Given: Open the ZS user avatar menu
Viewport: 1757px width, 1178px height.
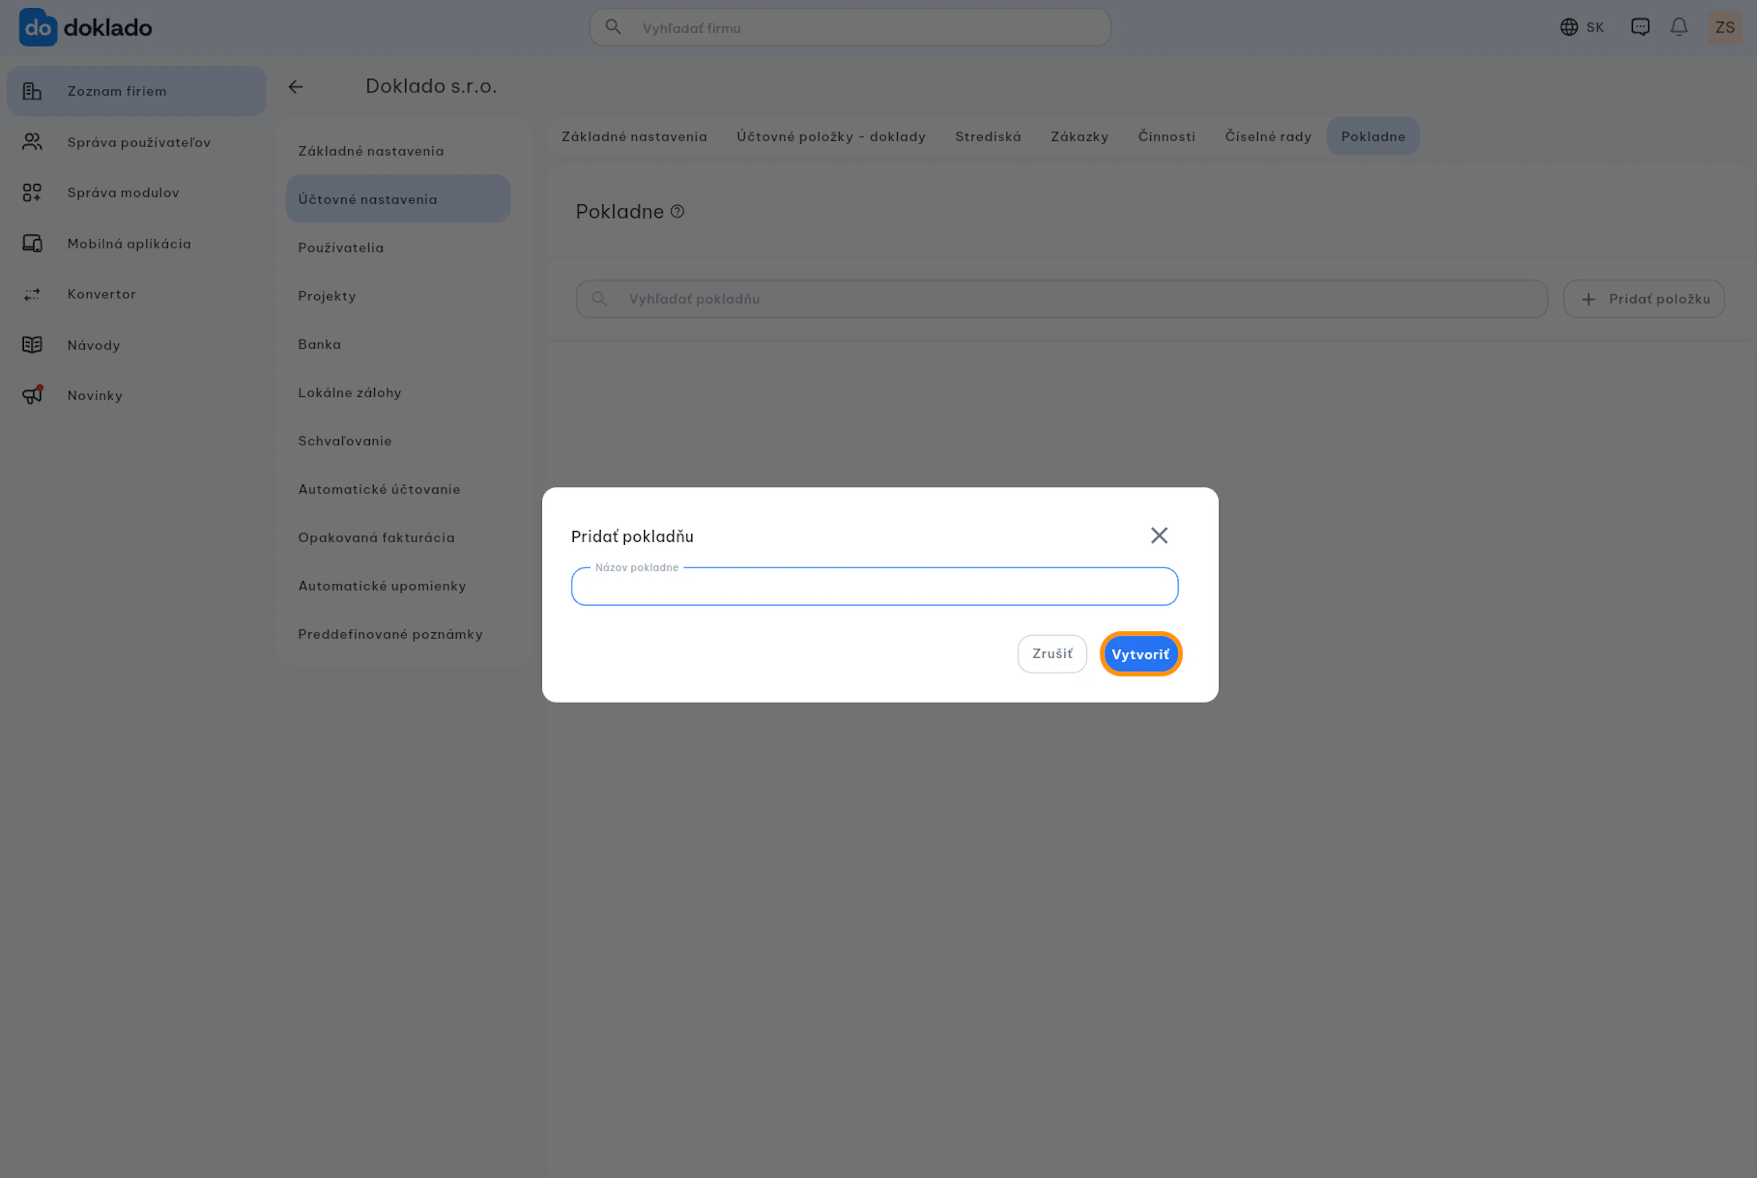Looking at the screenshot, I should [1725, 27].
